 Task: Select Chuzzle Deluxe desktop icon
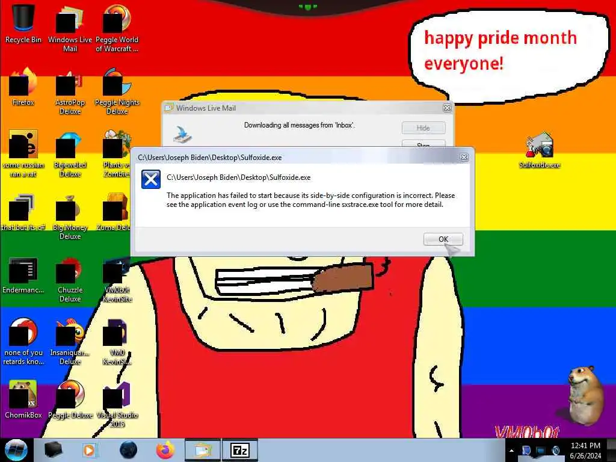point(70,279)
